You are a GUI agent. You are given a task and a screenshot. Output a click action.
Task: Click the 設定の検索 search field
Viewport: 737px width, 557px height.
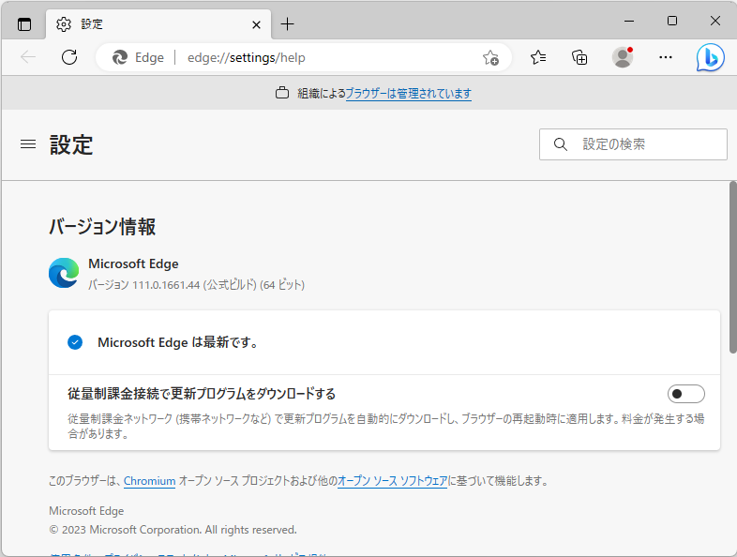(x=633, y=144)
